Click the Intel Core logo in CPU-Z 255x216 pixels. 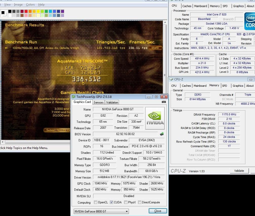point(250,21)
